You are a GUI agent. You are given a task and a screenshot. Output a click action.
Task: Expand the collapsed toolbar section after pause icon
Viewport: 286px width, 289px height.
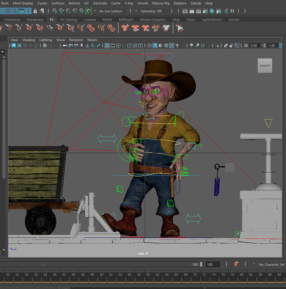pos(239,11)
